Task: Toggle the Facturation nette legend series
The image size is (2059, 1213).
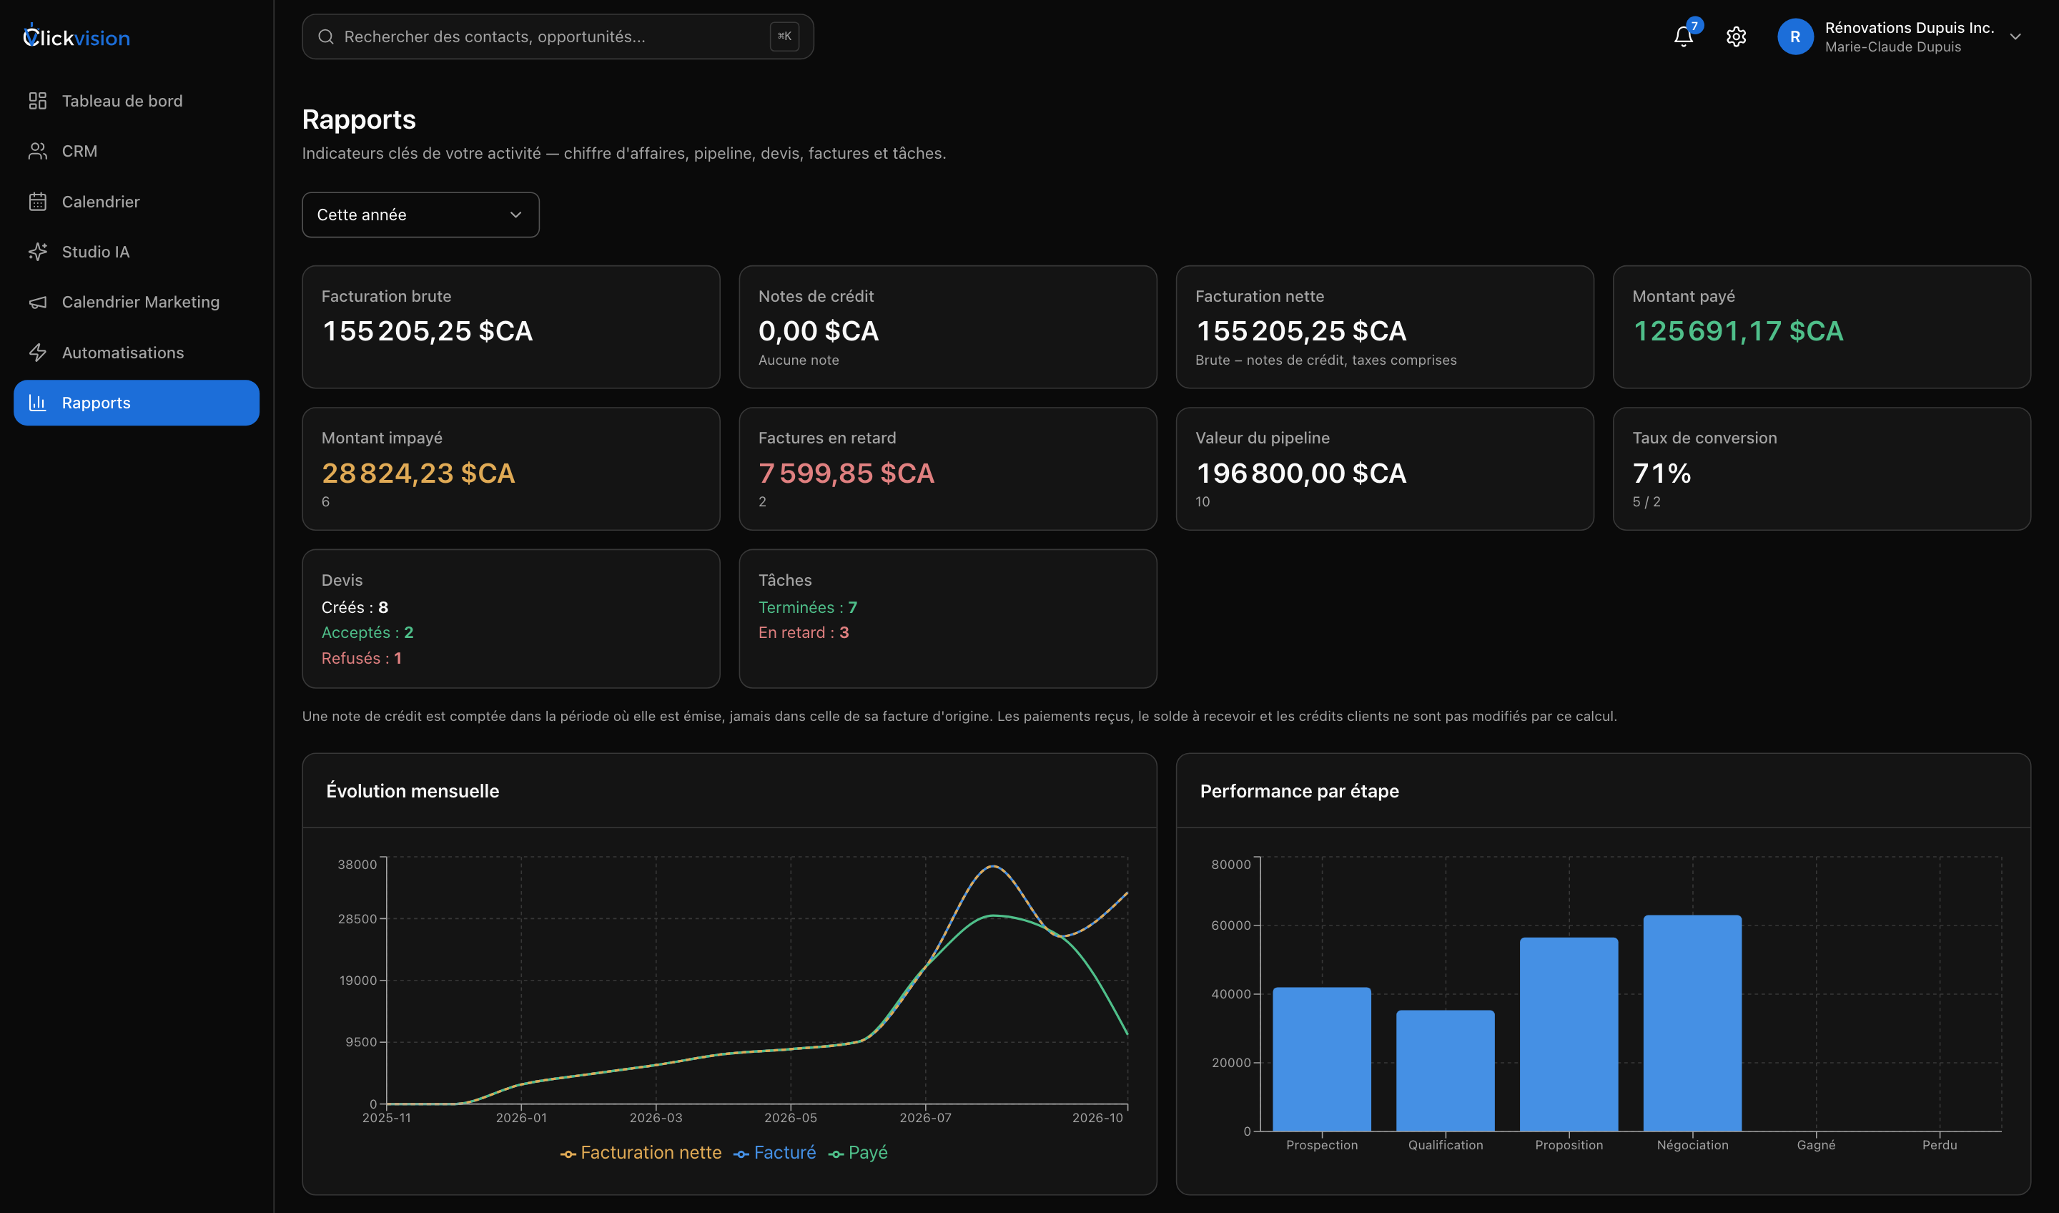Action: pyautogui.click(x=641, y=1152)
